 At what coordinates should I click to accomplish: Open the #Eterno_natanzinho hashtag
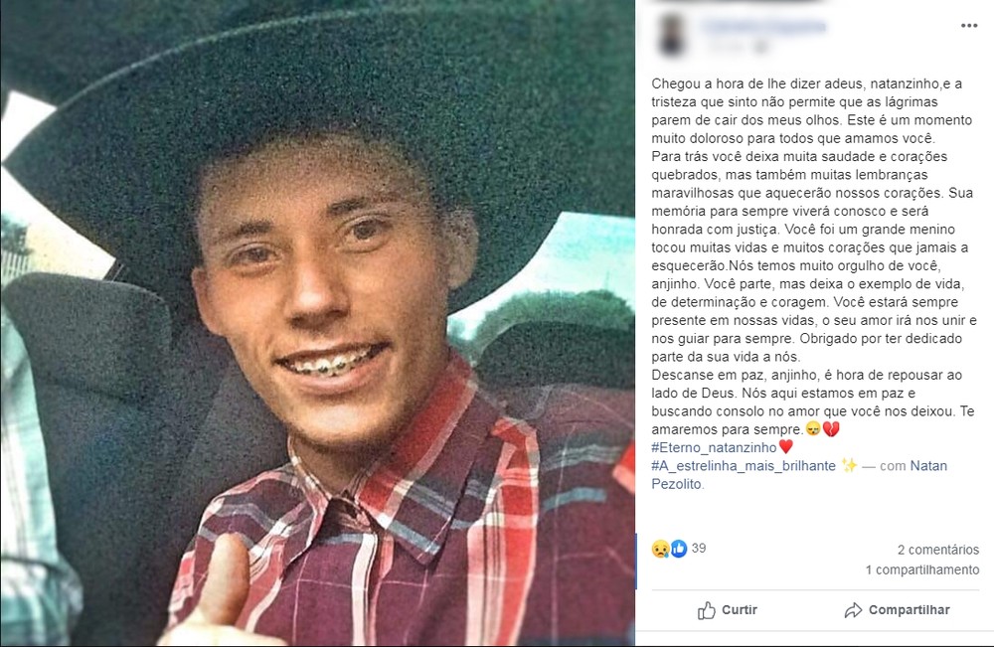714,447
